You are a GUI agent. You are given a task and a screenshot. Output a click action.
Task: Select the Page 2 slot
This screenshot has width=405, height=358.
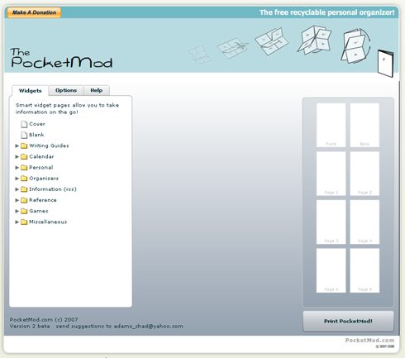coord(364,174)
